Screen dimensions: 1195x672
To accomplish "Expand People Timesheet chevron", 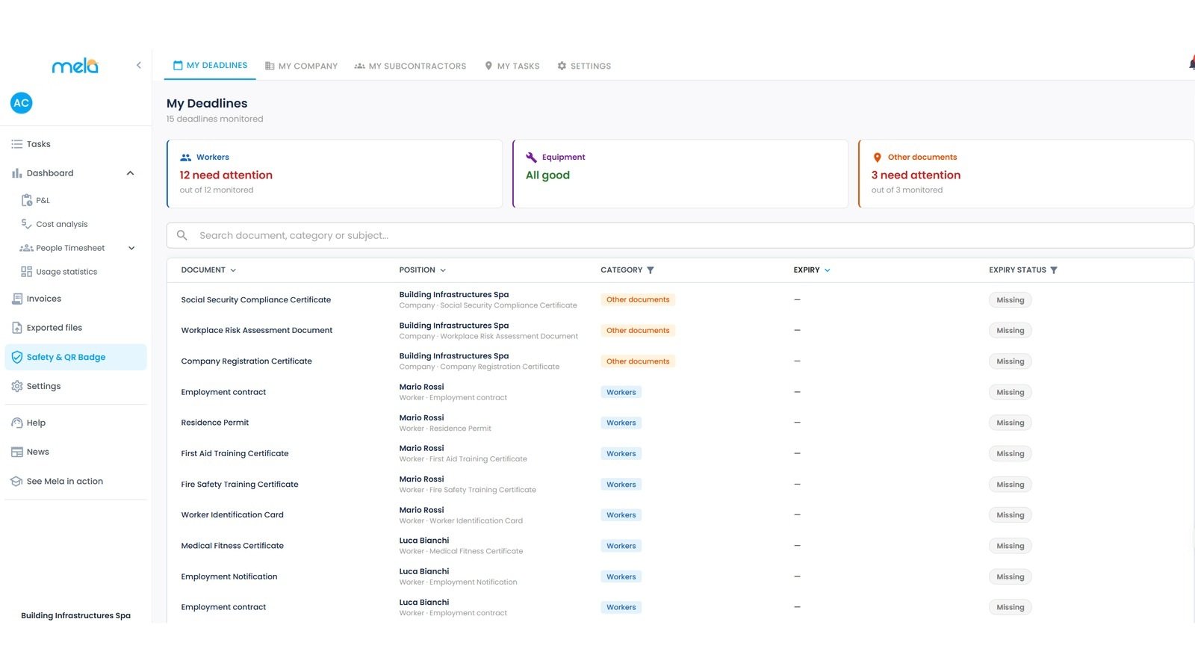I will point(131,248).
